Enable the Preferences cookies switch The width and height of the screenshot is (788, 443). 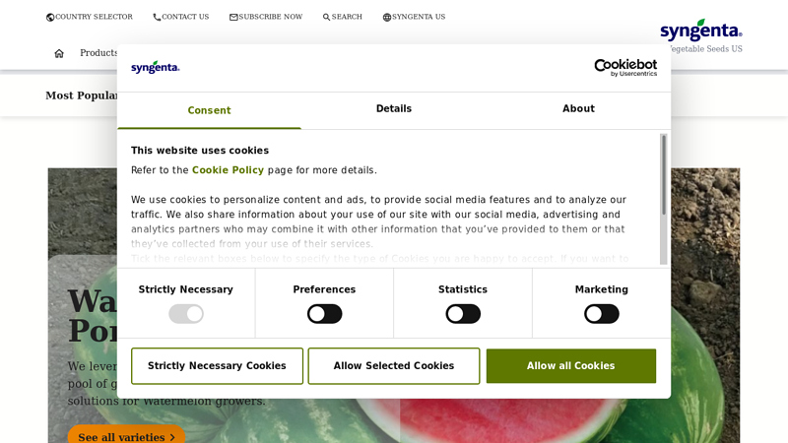coord(325,314)
